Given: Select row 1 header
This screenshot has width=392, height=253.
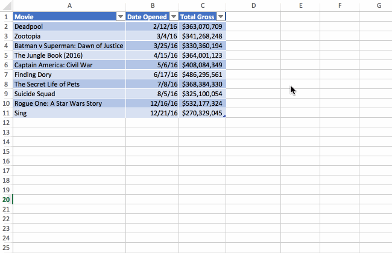Looking at the screenshot, I should [x=6, y=17].
